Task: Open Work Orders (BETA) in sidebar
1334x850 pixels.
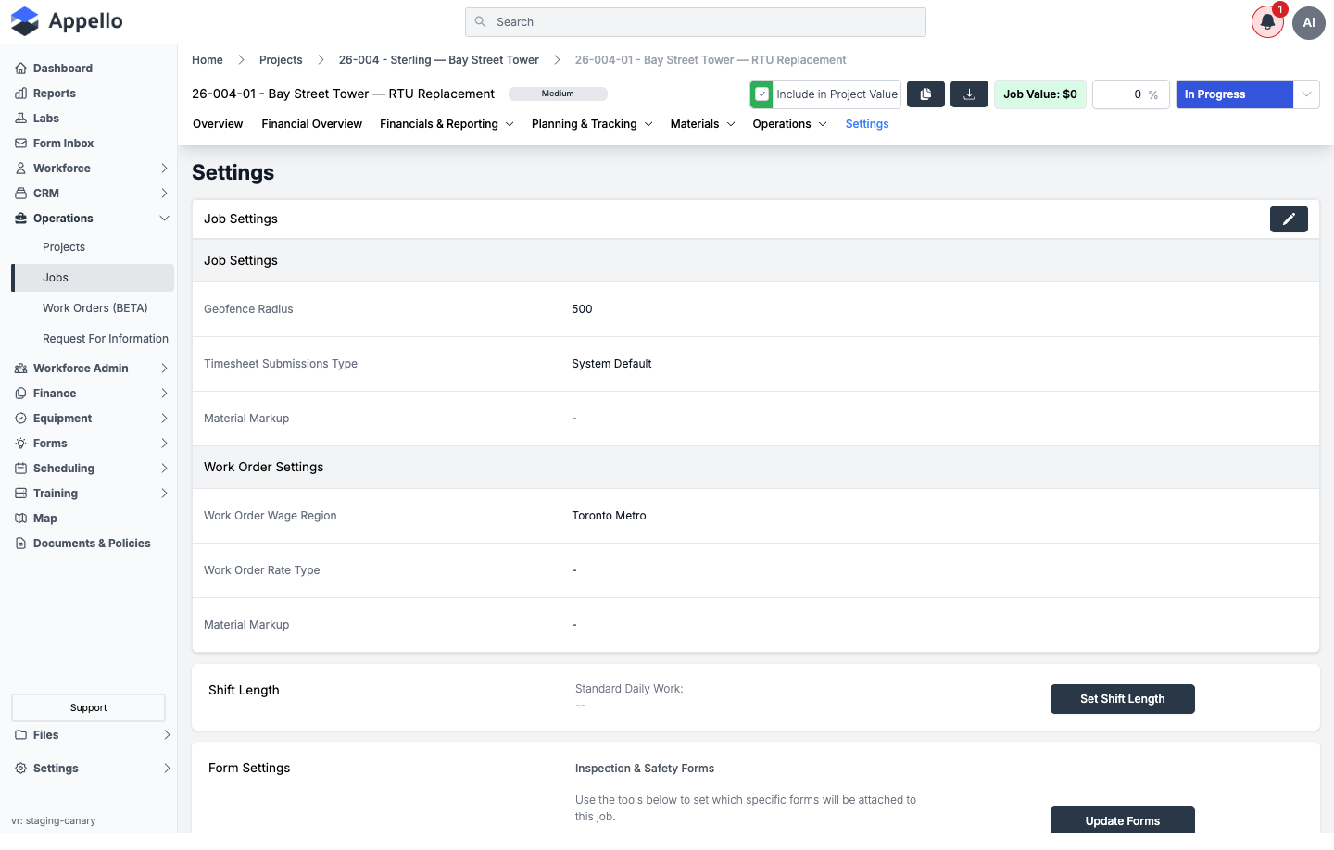Action: pyautogui.click(x=95, y=308)
